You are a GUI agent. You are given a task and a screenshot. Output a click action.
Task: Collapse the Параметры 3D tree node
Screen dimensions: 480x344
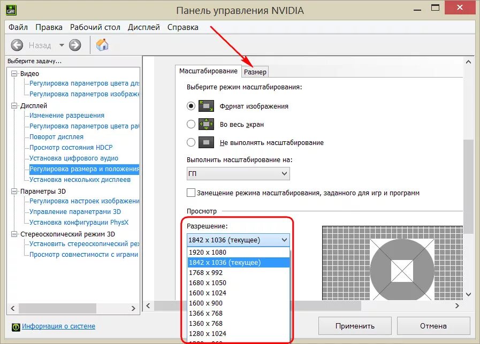14,192
